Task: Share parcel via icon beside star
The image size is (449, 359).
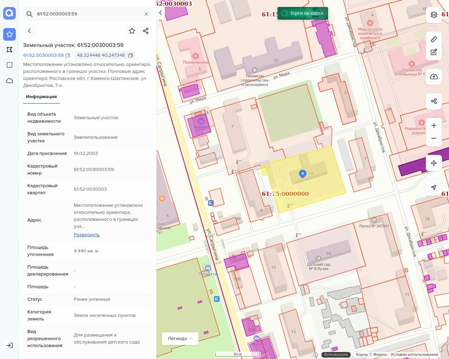Action: pos(146,31)
